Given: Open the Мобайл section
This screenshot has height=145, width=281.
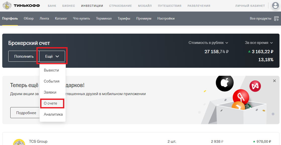Looking at the screenshot, I should coord(145,6).
